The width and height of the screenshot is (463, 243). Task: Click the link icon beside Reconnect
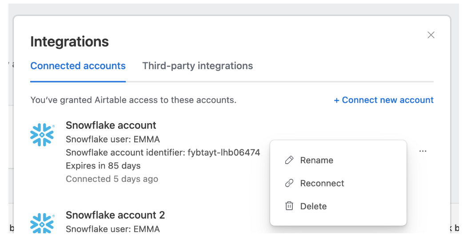289,183
